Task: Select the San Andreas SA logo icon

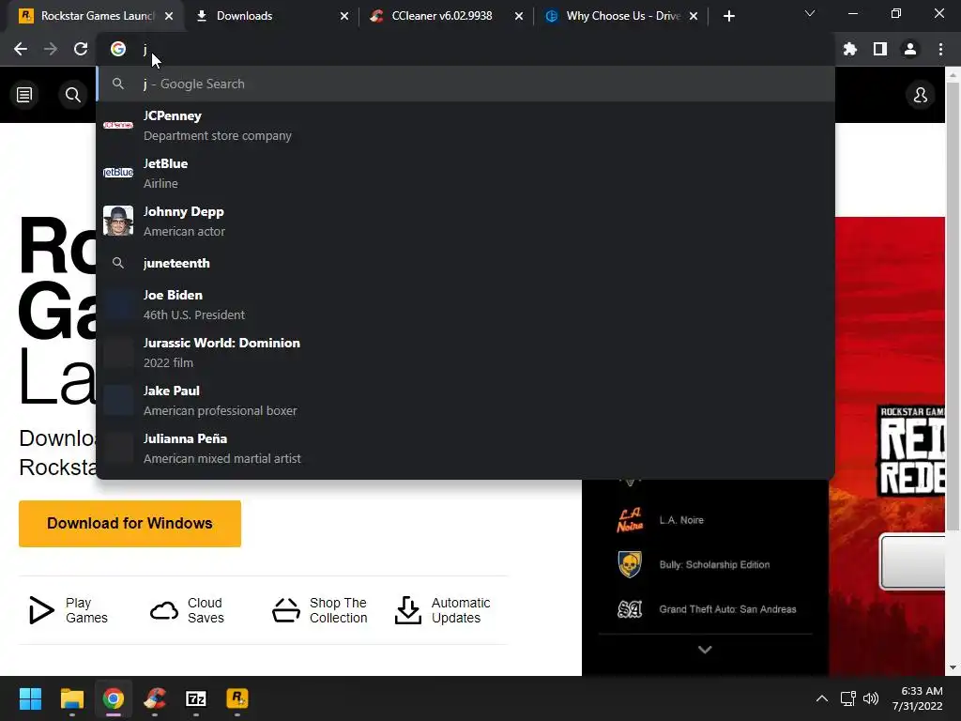Action: pyautogui.click(x=630, y=608)
